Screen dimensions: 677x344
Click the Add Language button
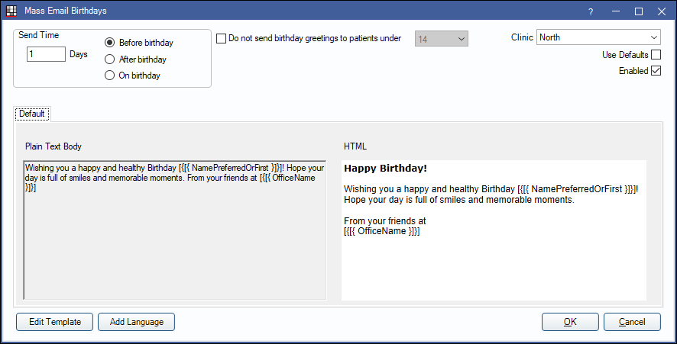pyautogui.click(x=137, y=322)
